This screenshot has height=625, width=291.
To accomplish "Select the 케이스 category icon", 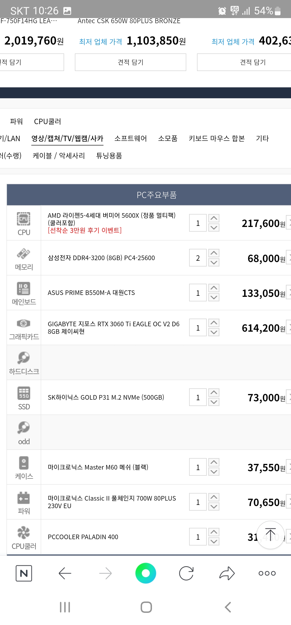I will 24,463.
